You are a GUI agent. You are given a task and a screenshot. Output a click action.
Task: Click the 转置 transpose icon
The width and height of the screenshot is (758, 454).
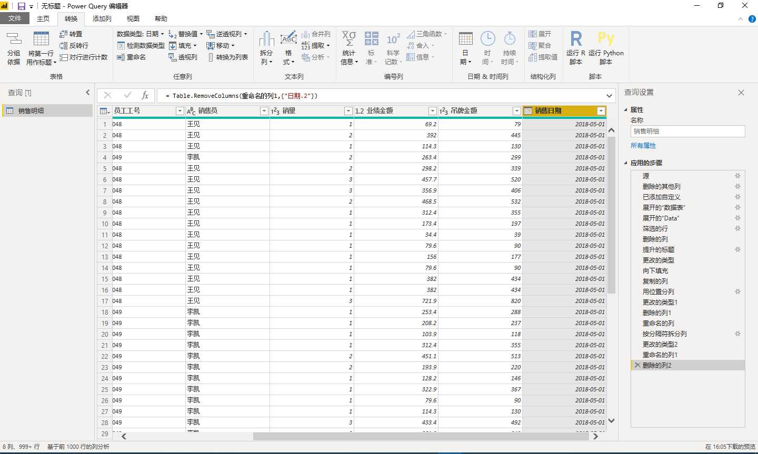[64, 34]
